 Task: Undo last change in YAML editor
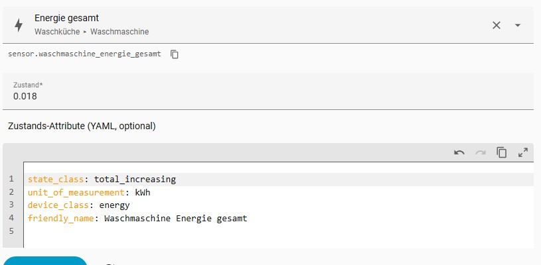point(459,152)
